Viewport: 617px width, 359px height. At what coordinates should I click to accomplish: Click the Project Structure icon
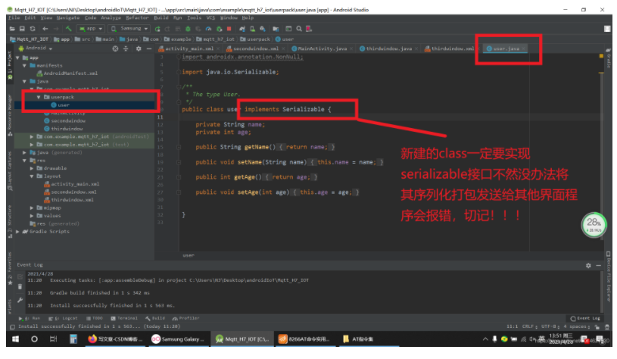pyautogui.click(x=276, y=29)
